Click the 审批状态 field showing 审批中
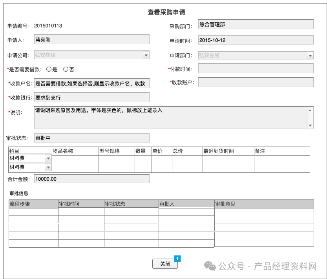Image resolution: width=327 pixels, height=279 pixels. coord(92,138)
